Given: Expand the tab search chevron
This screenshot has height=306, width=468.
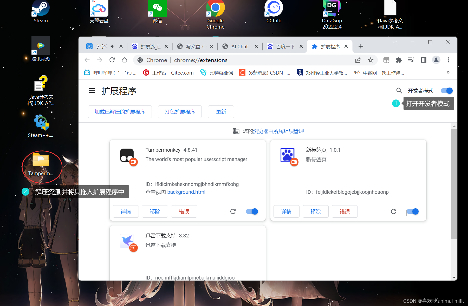Looking at the screenshot, I should point(394,42).
